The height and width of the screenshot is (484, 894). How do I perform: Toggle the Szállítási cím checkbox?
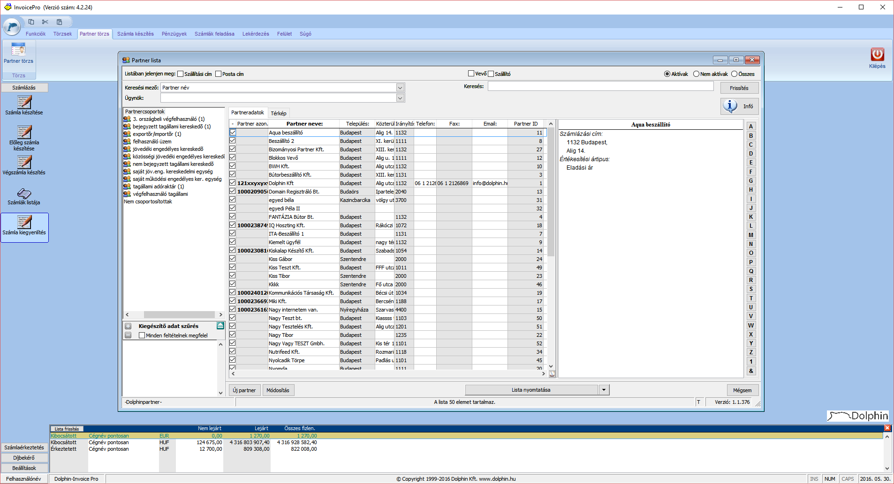click(180, 74)
